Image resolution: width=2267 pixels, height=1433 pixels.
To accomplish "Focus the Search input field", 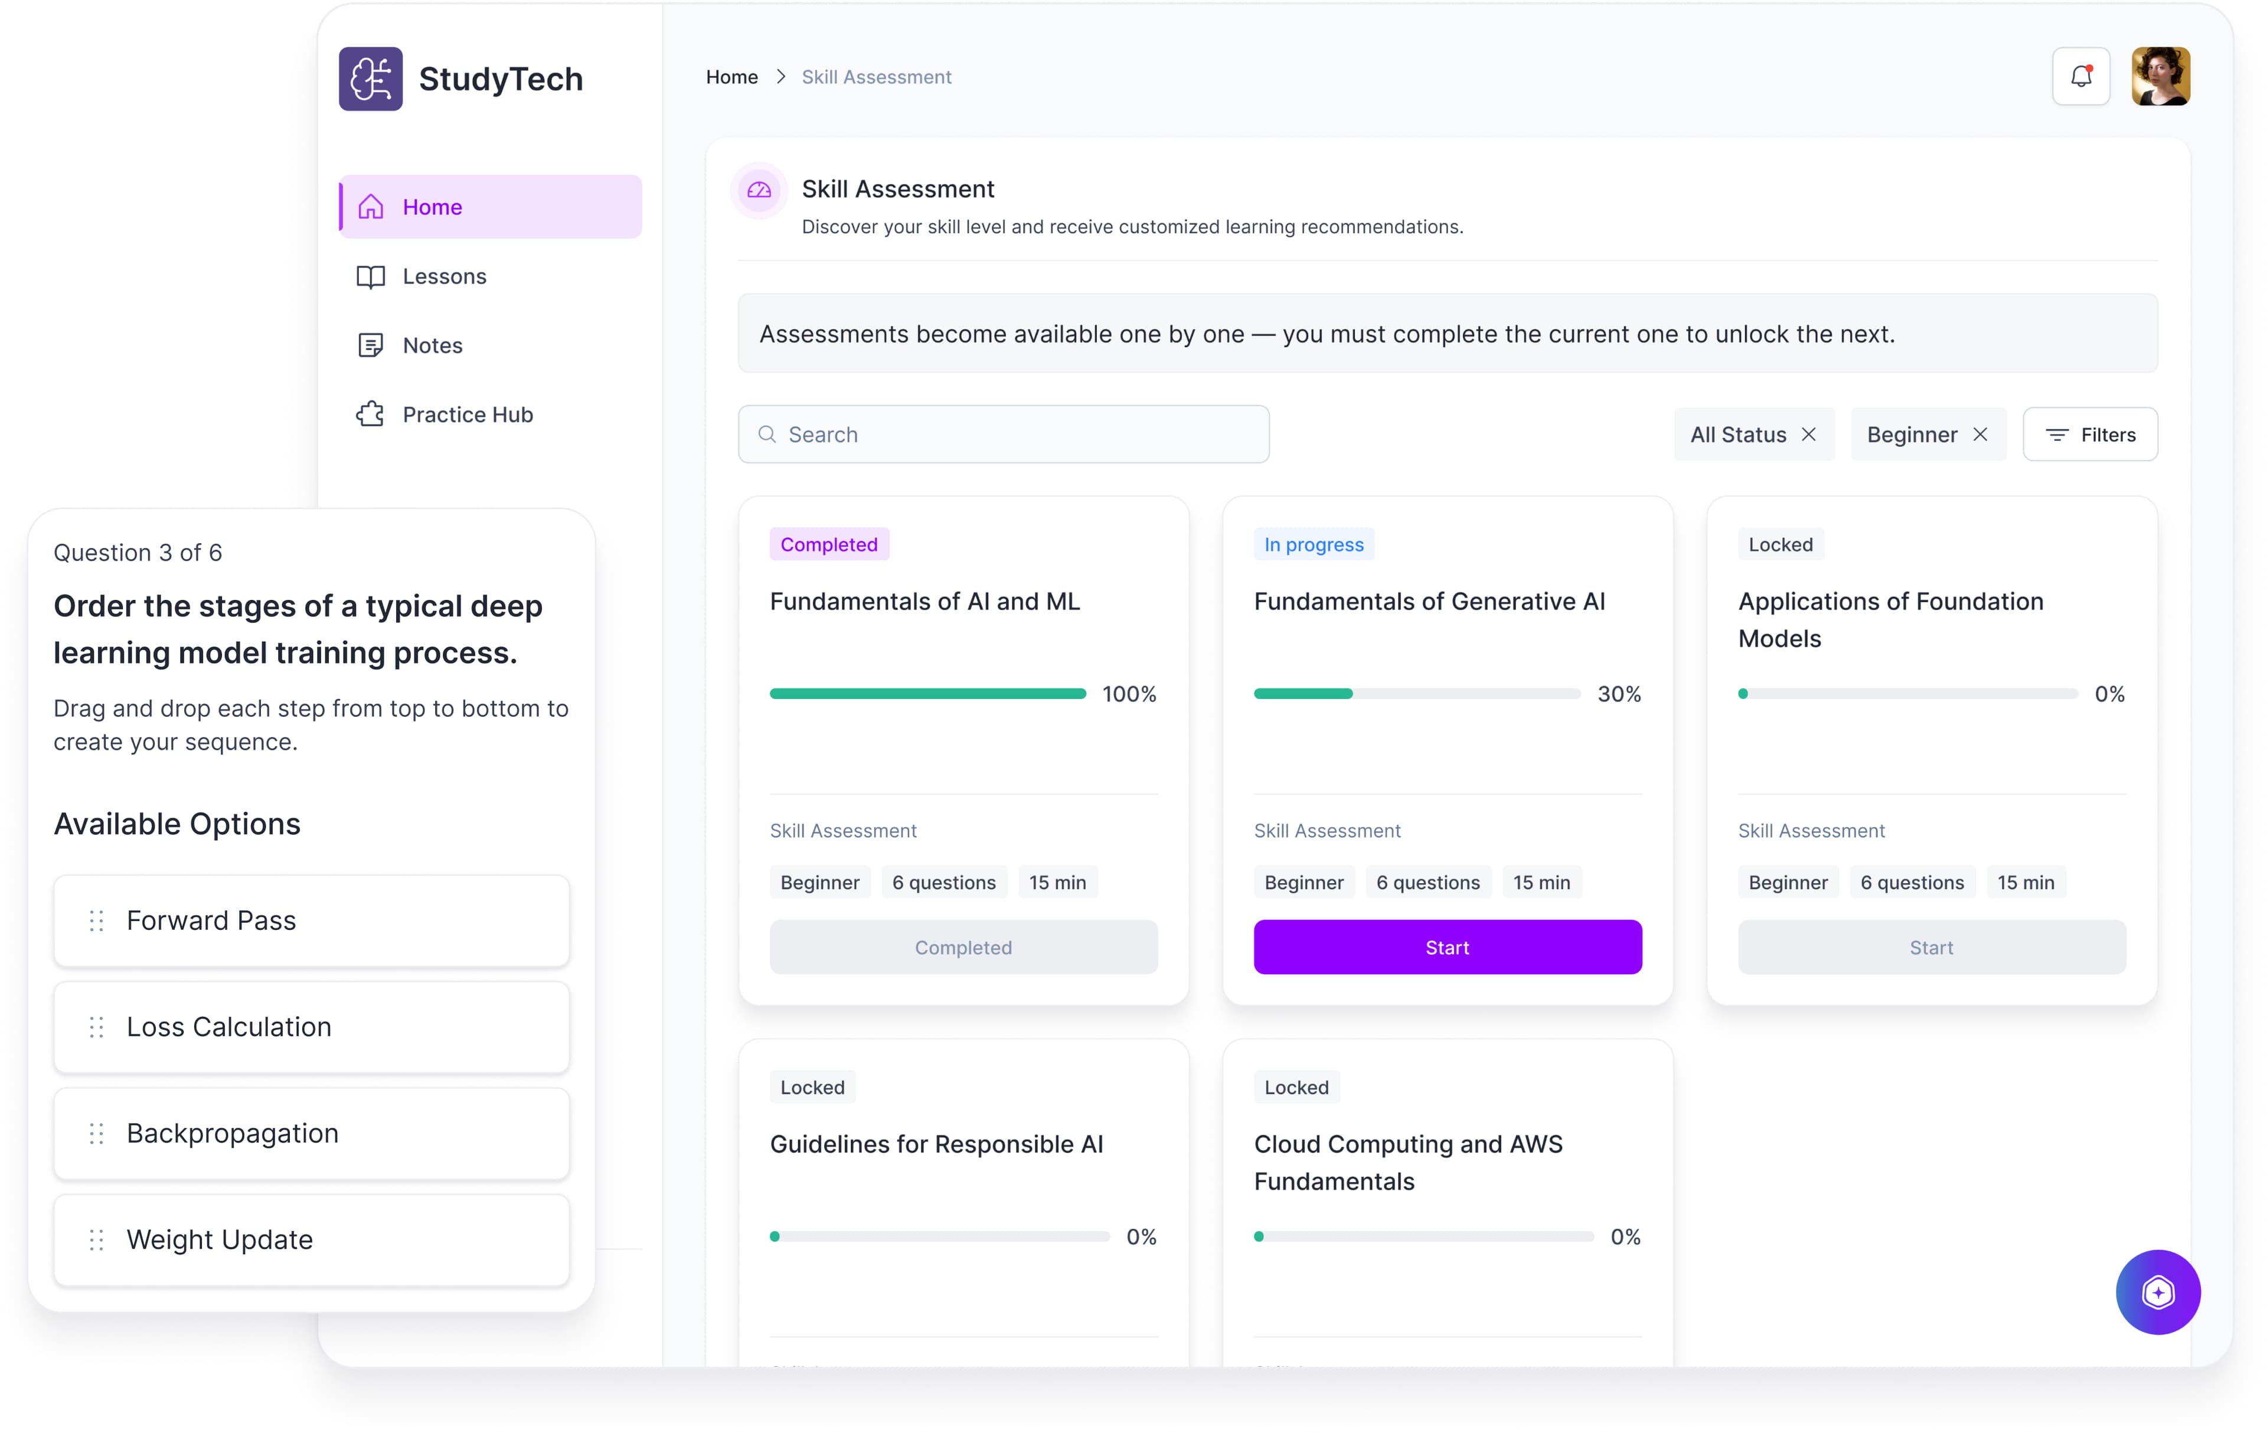I will [1004, 434].
